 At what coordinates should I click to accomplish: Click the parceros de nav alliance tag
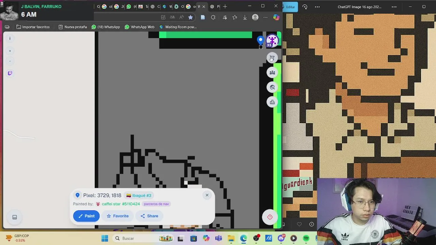pos(156,204)
